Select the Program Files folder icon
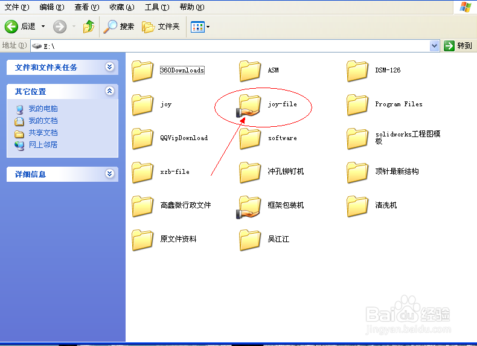Viewport: 477px width, 346px height. click(x=357, y=104)
